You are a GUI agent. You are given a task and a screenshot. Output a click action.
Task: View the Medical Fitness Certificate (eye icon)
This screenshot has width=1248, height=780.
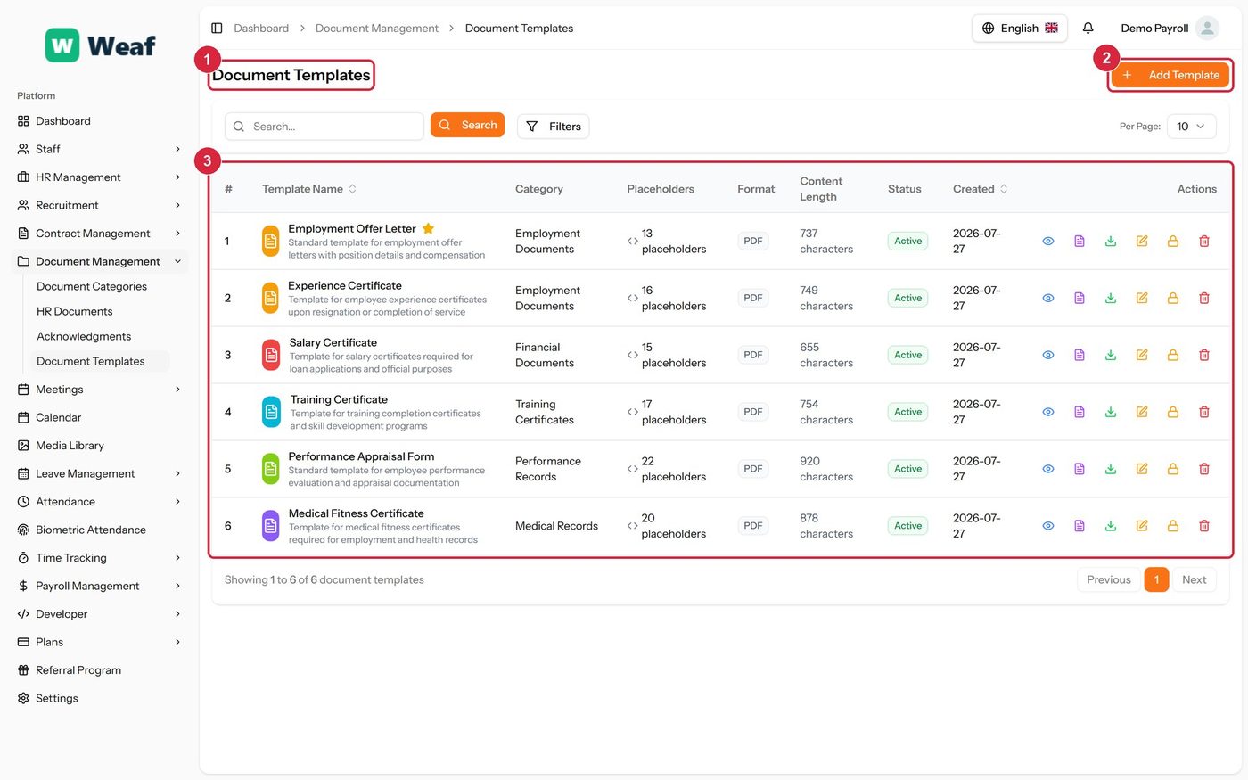(x=1048, y=526)
